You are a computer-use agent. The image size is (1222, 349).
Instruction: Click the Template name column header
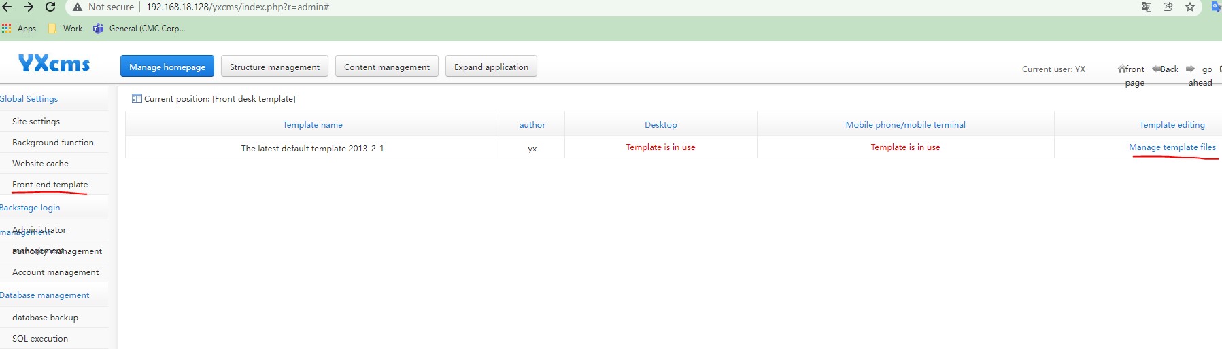pyautogui.click(x=313, y=124)
